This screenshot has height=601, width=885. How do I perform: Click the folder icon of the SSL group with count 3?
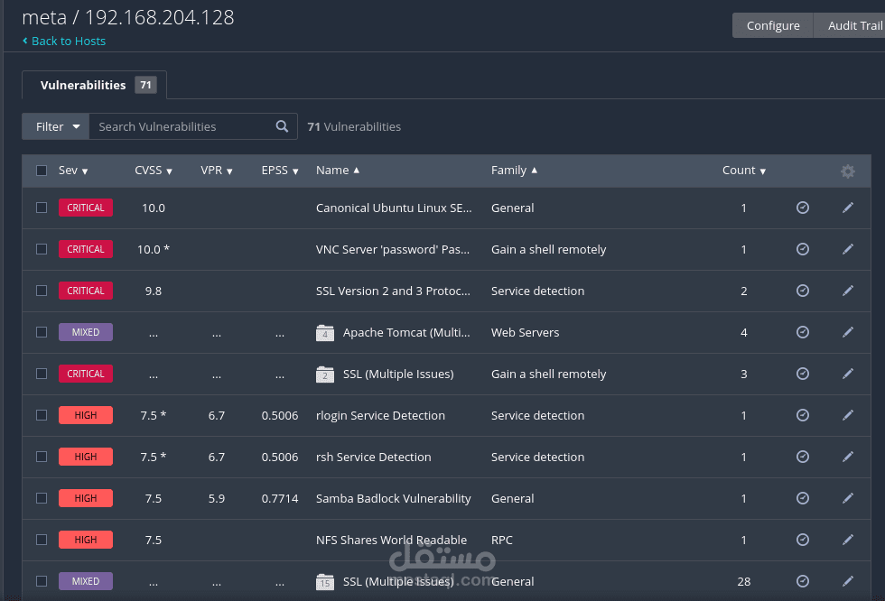pyautogui.click(x=325, y=374)
